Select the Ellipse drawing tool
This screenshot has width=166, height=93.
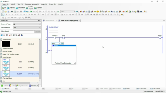point(24,14)
